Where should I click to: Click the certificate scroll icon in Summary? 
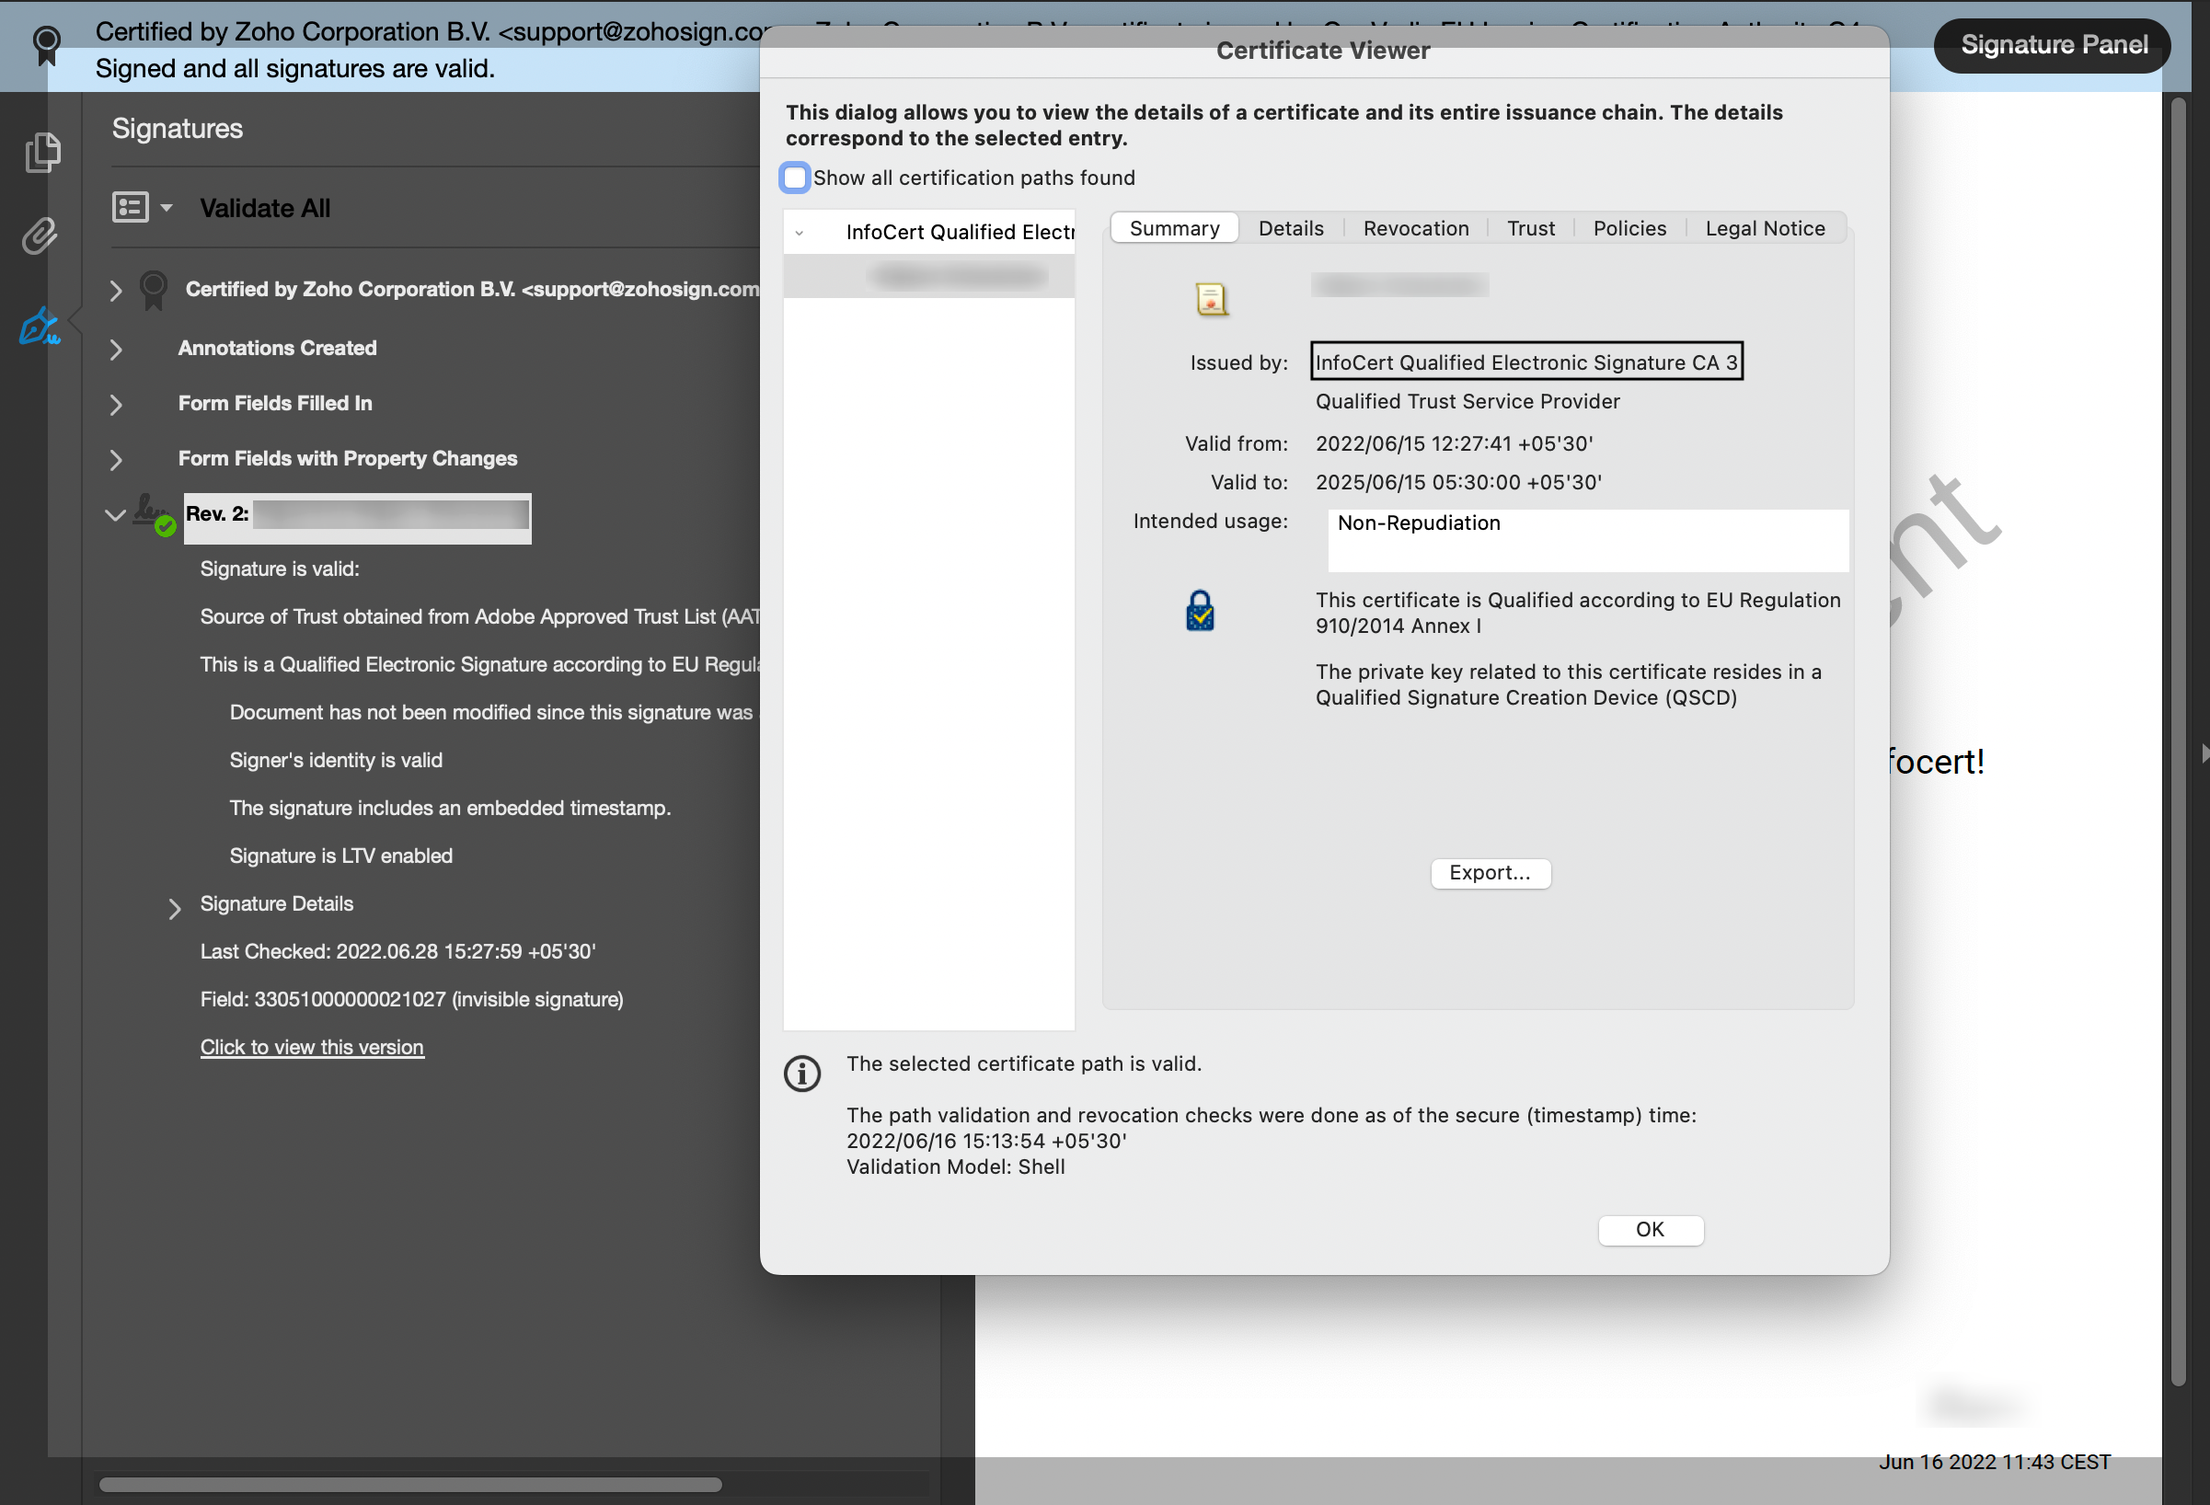(x=1211, y=300)
